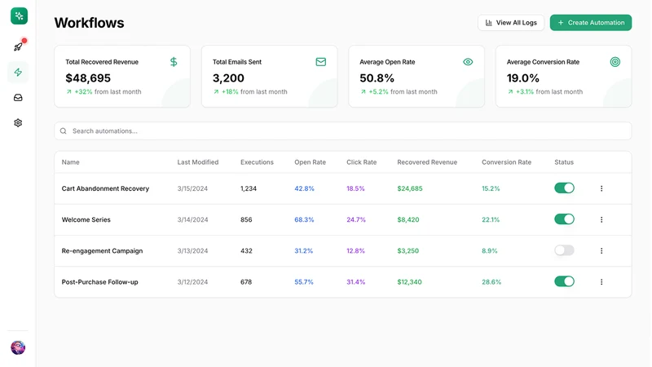Open more options for Re-engagement Campaign
The width and height of the screenshot is (652, 367).
(x=601, y=251)
